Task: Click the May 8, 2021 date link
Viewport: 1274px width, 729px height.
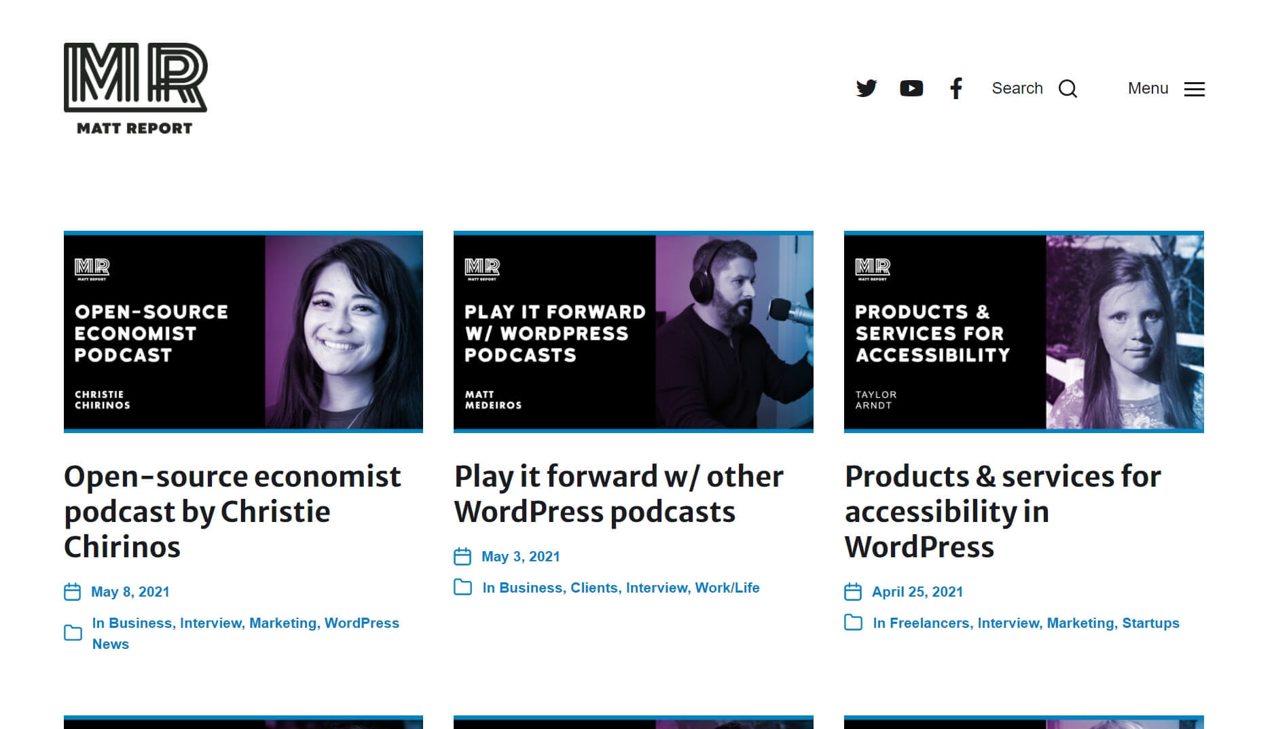Action: coord(131,591)
